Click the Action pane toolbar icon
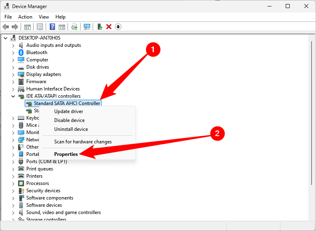This screenshot has width=316, height=231. click(x=62, y=27)
